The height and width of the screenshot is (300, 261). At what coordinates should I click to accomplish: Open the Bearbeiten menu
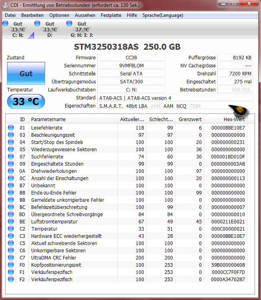click(x=32, y=15)
